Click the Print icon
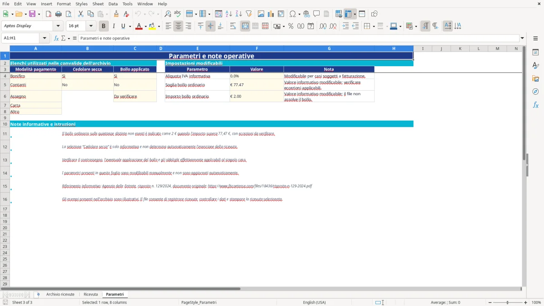The width and height of the screenshot is (544, 306). pos(58,14)
